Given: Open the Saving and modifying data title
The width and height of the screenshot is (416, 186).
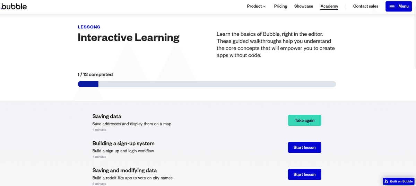Looking at the screenshot, I should [x=124, y=170].
